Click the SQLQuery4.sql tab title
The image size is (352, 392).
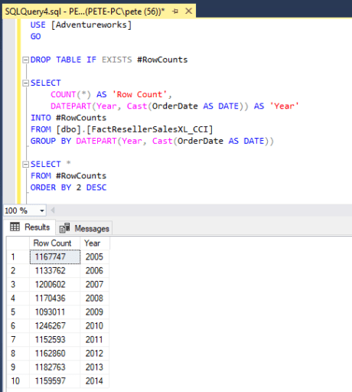point(85,11)
